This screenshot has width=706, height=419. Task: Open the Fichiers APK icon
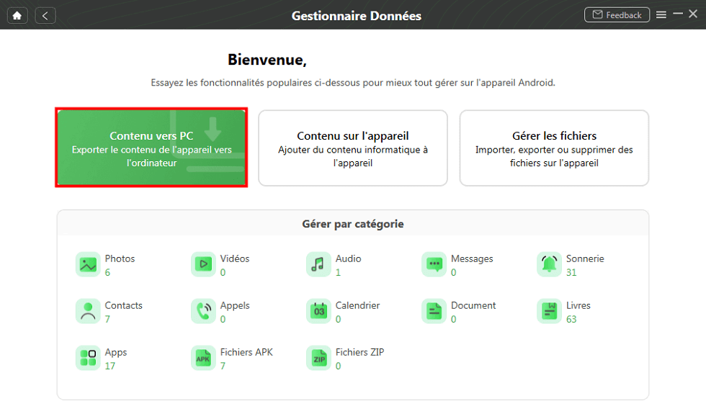coord(203,358)
